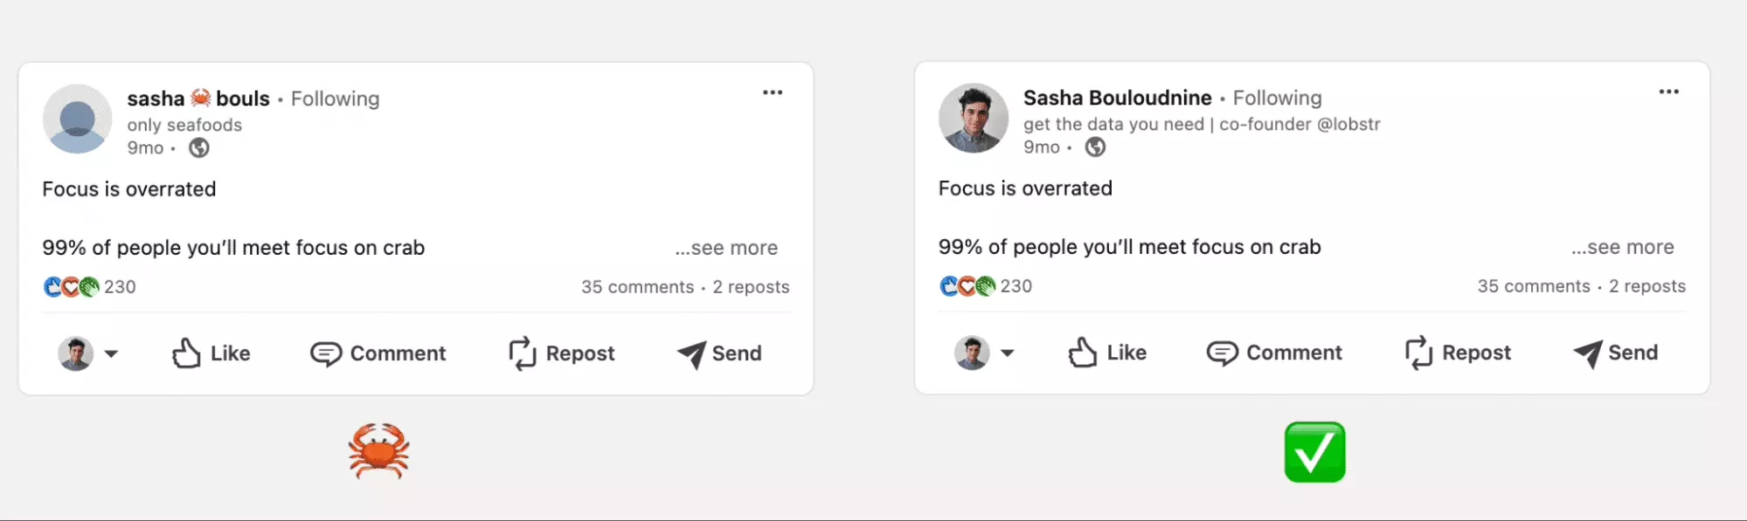The height and width of the screenshot is (521, 1747).
Task: Toggle Following on sasha bouls
Action: pos(336,99)
